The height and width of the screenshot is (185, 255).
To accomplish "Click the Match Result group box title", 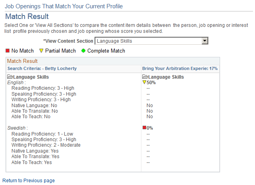I will (x=22, y=61).
